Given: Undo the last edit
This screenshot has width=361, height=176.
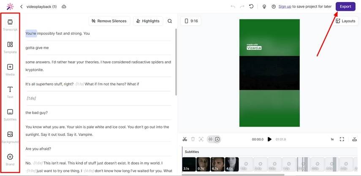Looking at the screenshot, I should click(233, 7).
